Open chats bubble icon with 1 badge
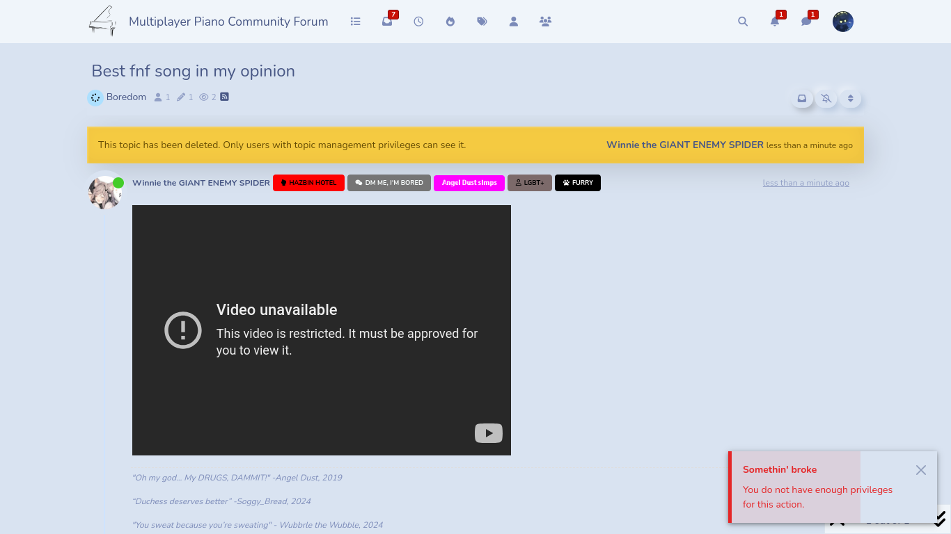 (806, 22)
